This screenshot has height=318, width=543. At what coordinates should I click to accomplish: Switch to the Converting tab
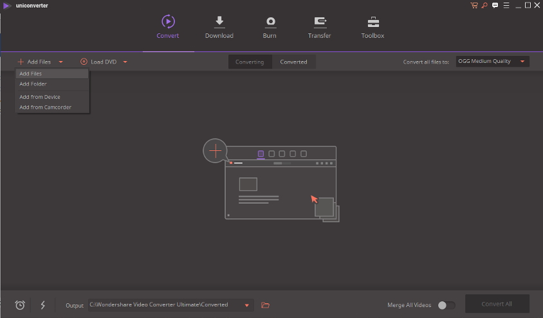[250, 62]
